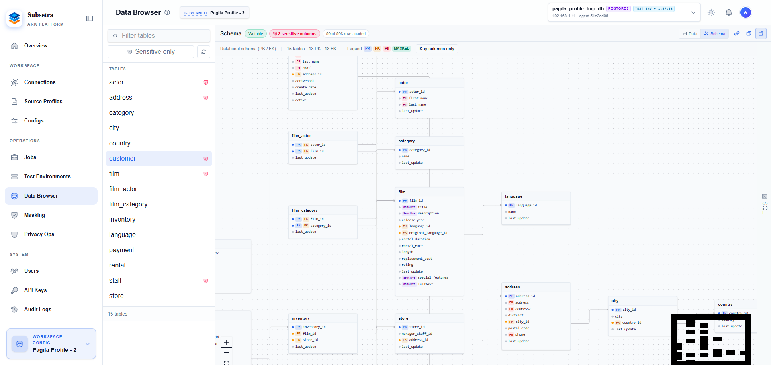The image size is (771, 365).
Task: Select language table in list
Action: [x=159, y=235]
